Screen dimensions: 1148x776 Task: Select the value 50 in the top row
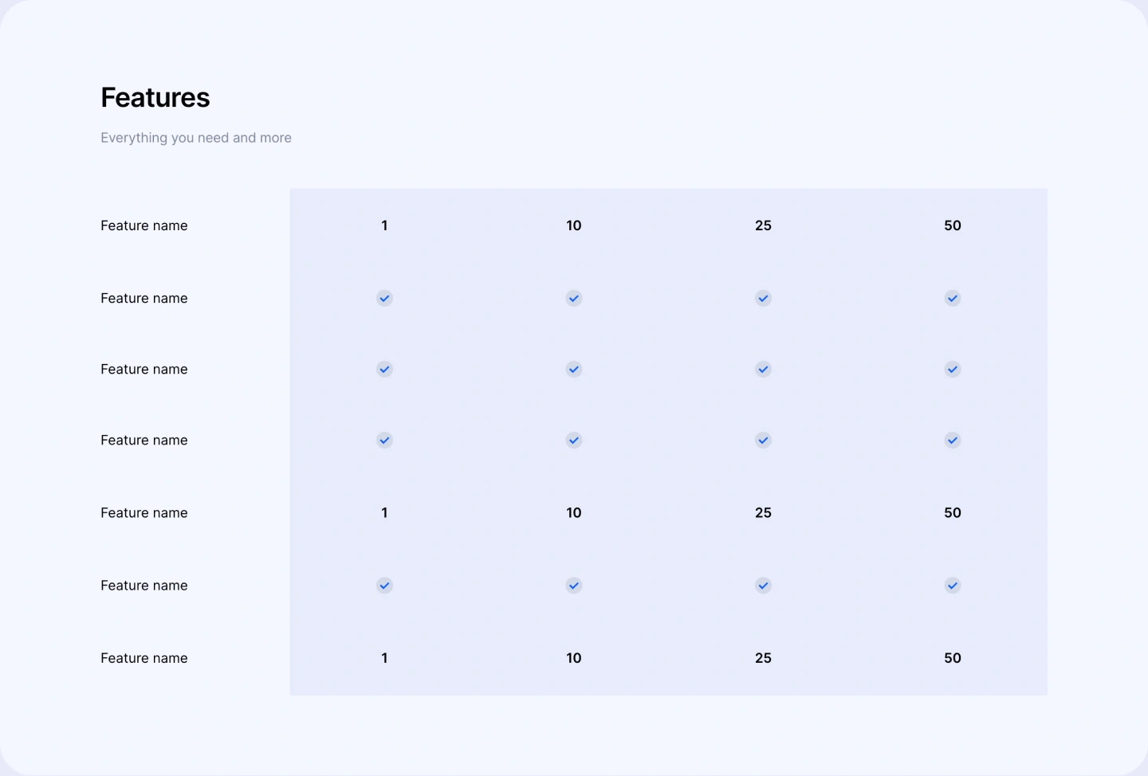953,225
